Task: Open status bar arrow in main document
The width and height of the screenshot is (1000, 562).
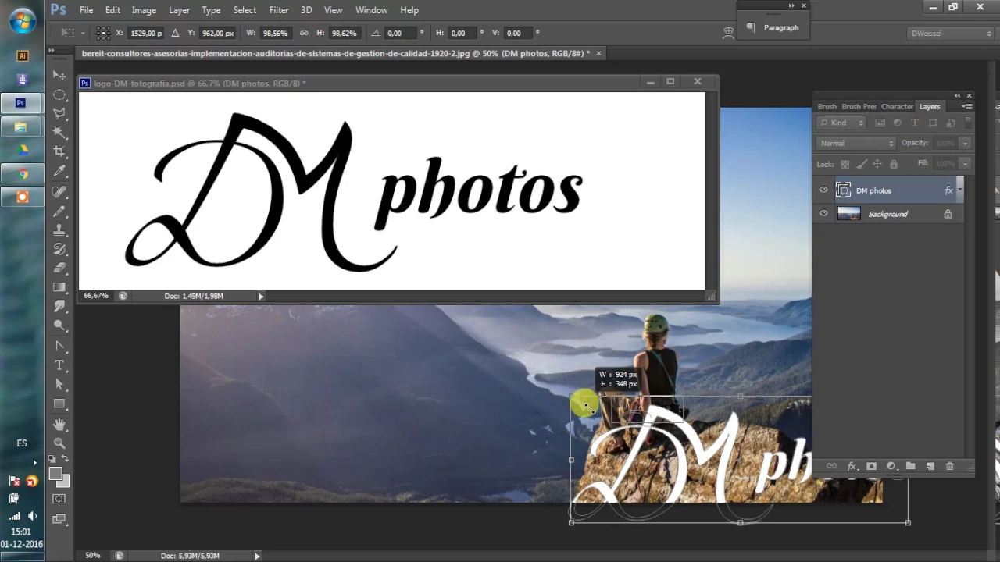Action: (x=257, y=556)
